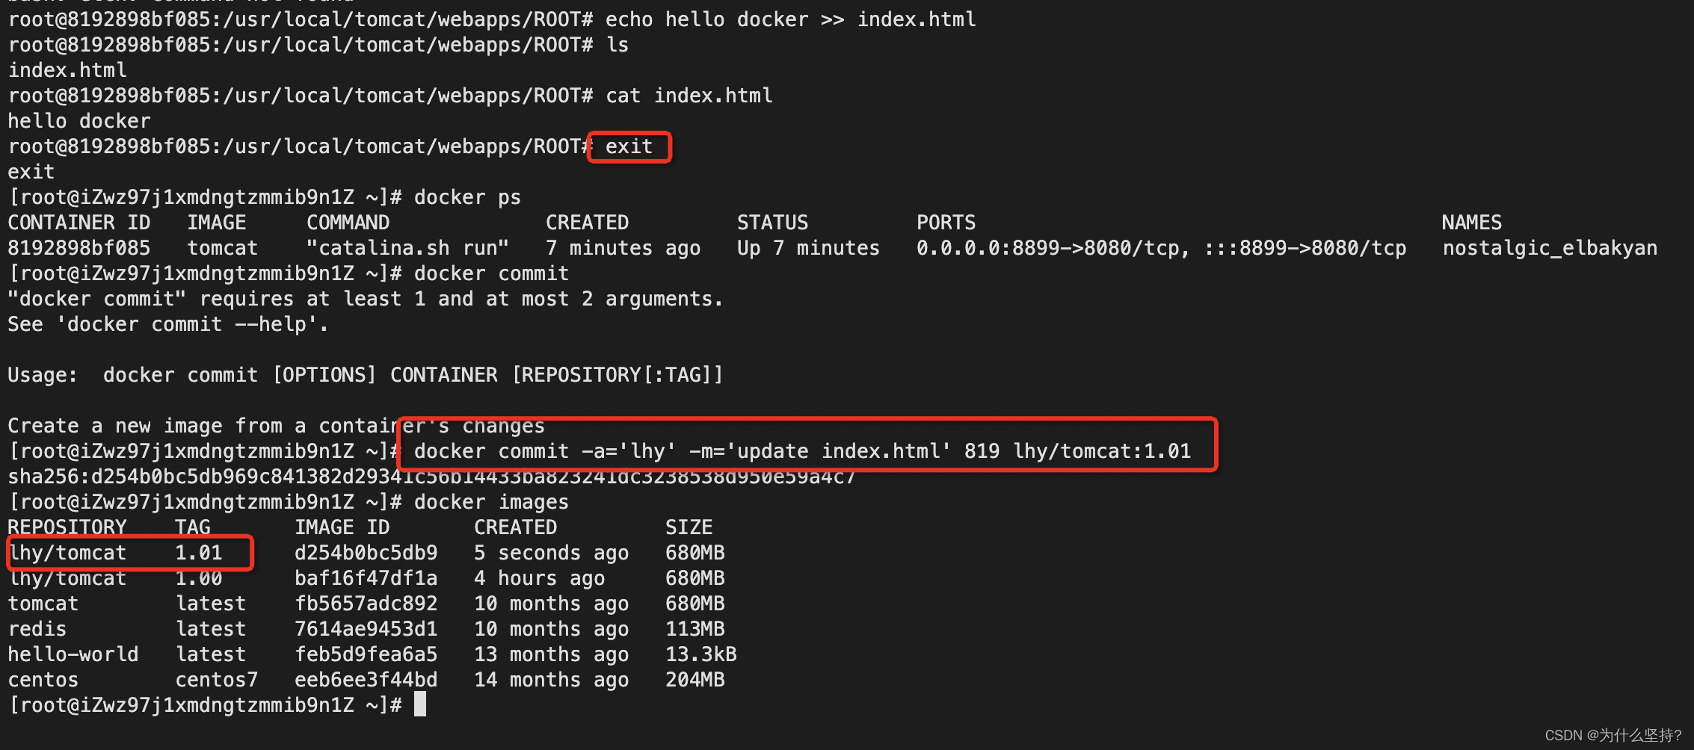The image size is (1694, 750).
Task: Click the 'hello-world' repository name
Action: 73,654
